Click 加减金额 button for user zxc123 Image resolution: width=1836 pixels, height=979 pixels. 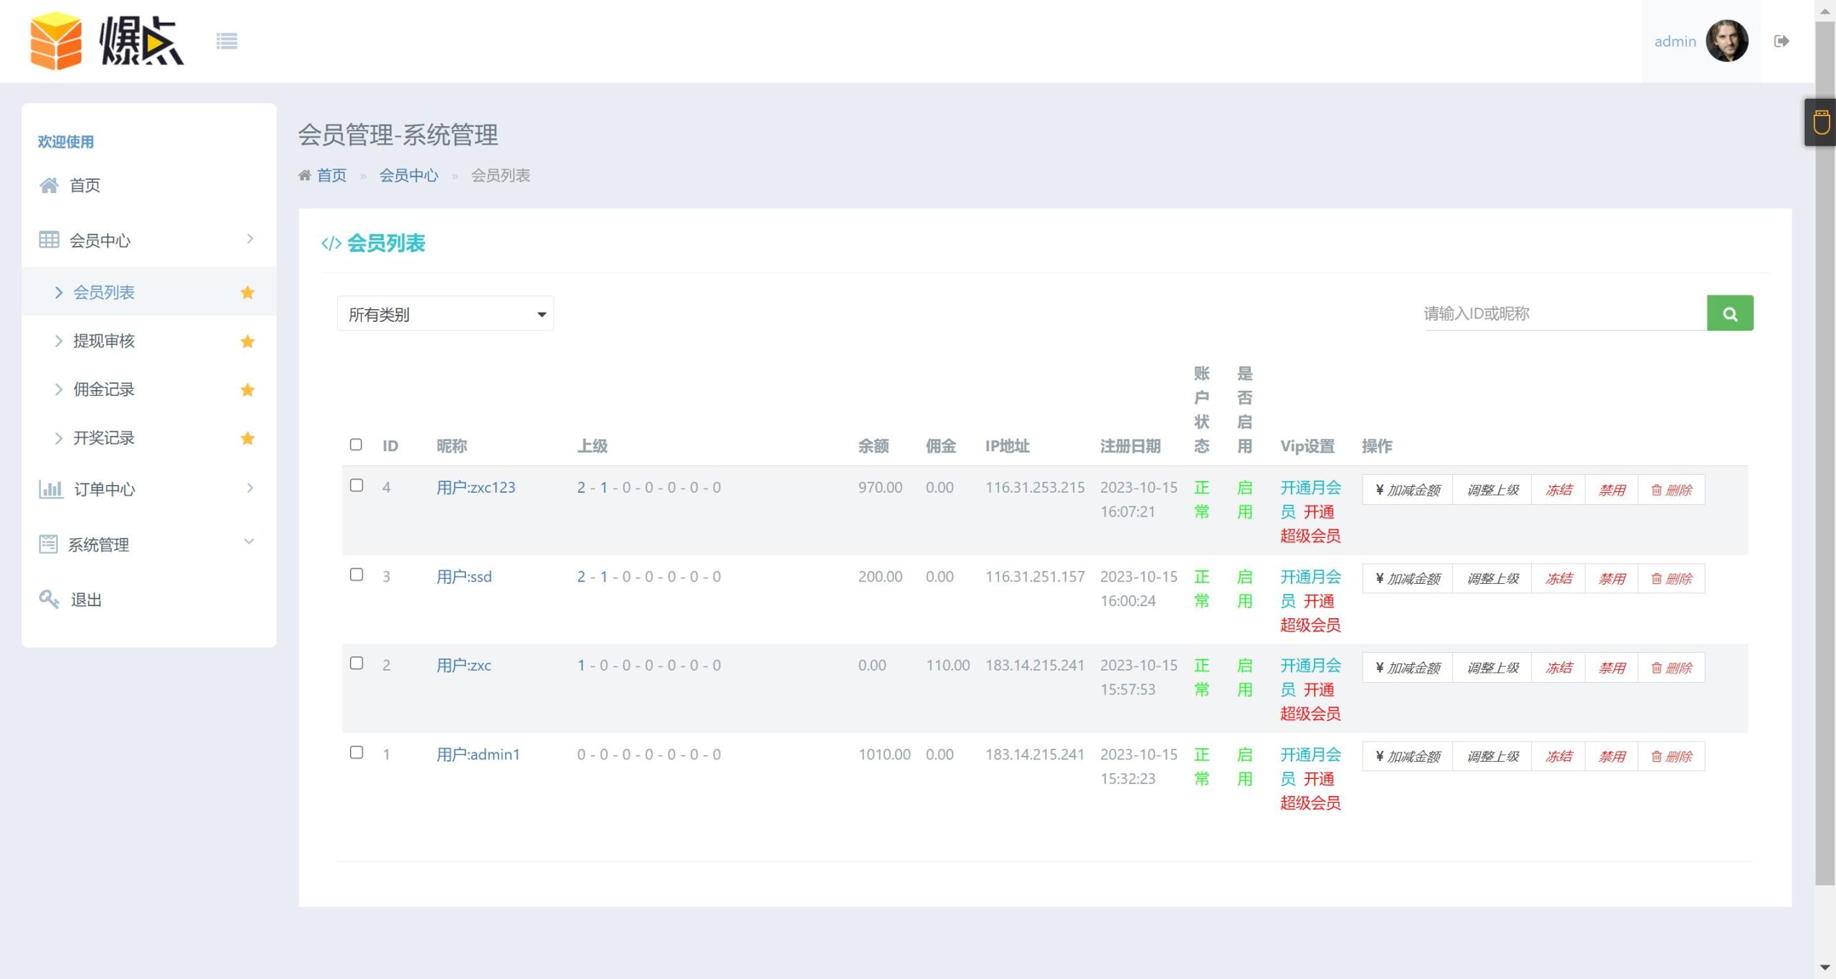[x=1406, y=489]
